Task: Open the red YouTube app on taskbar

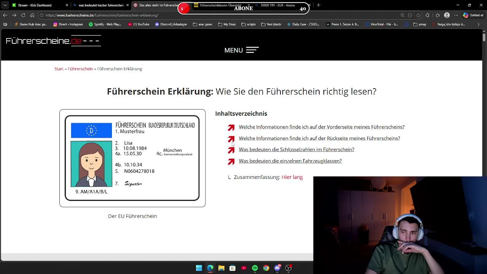Action: pos(244,268)
